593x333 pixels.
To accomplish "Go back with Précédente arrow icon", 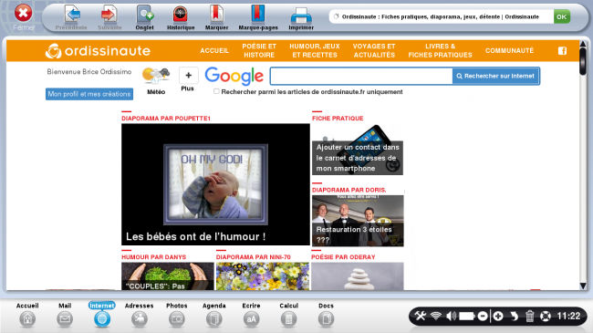I will pos(71,15).
